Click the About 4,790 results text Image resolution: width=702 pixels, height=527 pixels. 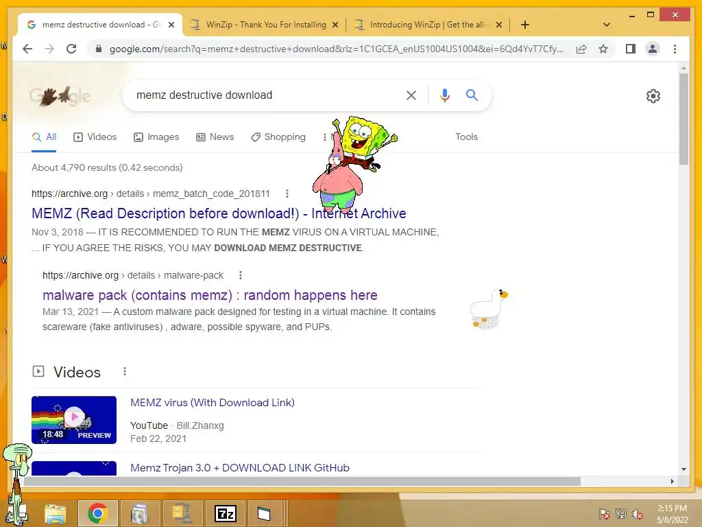point(107,167)
